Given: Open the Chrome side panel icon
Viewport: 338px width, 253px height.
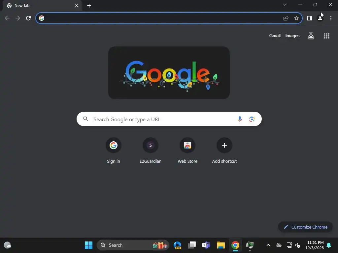Looking at the screenshot, I should pyautogui.click(x=310, y=18).
